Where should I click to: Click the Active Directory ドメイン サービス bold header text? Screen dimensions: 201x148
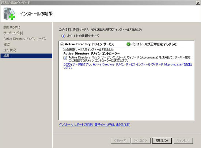[x=89, y=44]
